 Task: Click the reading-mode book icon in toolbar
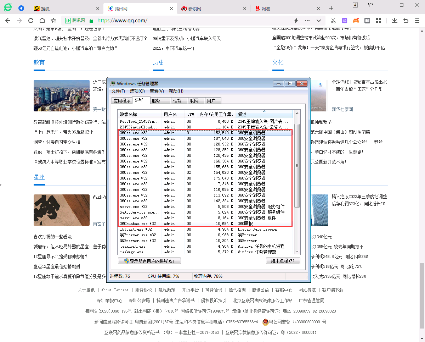(367, 21)
